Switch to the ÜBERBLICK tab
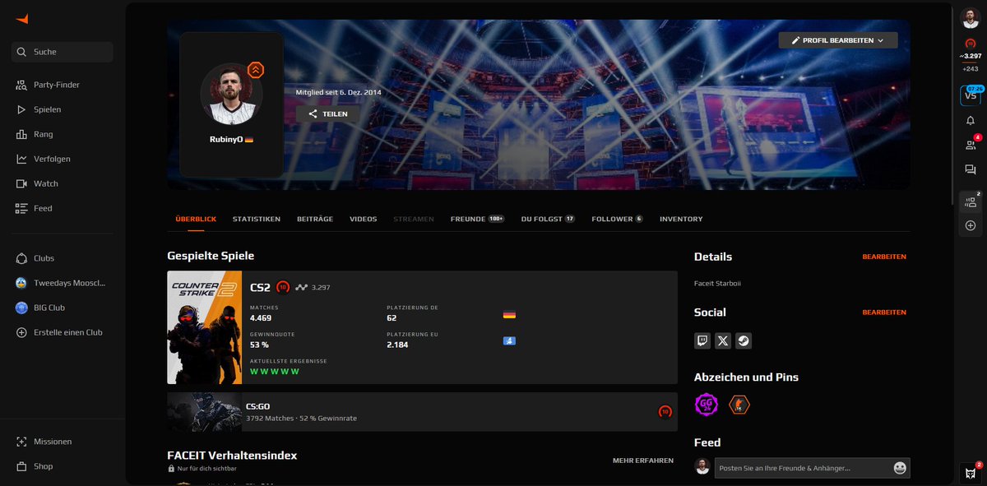This screenshot has height=486, width=987. [196, 219]
